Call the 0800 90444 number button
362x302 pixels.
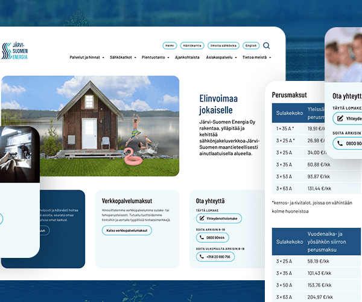pos(212,237)
